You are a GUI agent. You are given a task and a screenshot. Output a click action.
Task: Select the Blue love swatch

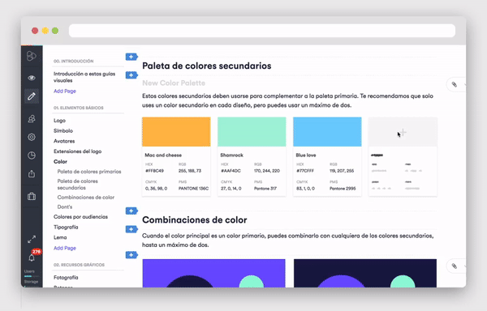(x=327, y=132)
